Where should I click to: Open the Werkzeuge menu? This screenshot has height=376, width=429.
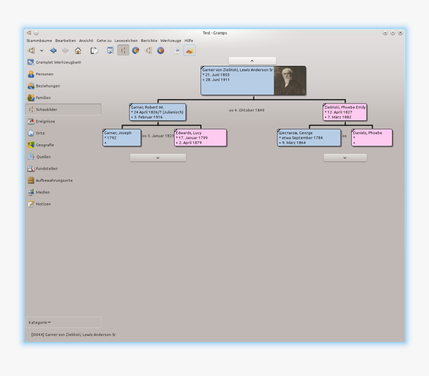point(171,40)
